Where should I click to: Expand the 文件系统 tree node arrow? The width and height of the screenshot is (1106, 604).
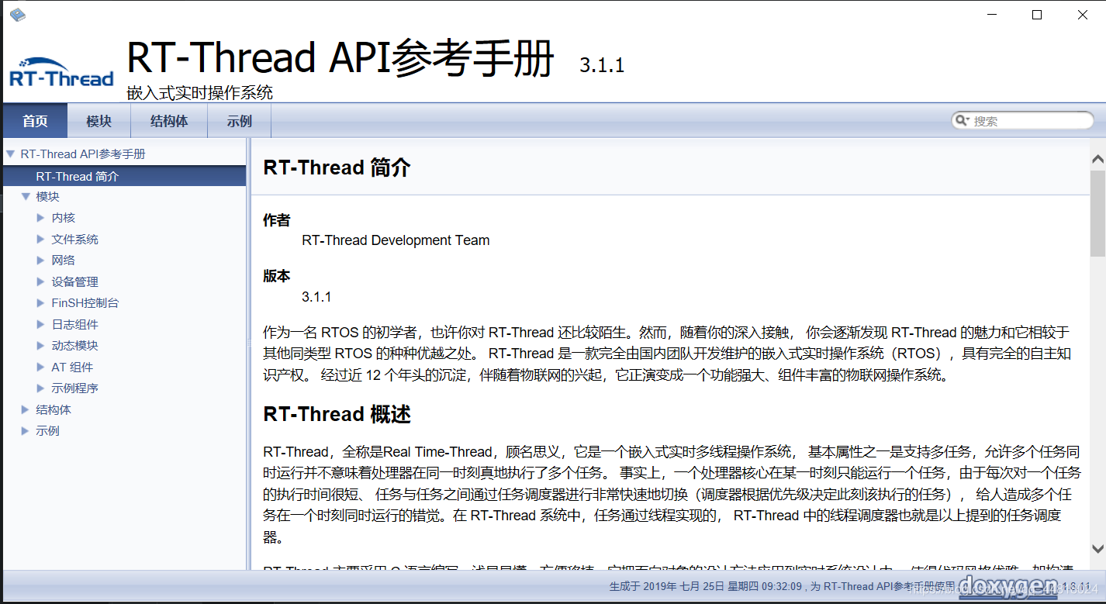tap(41, 239)
